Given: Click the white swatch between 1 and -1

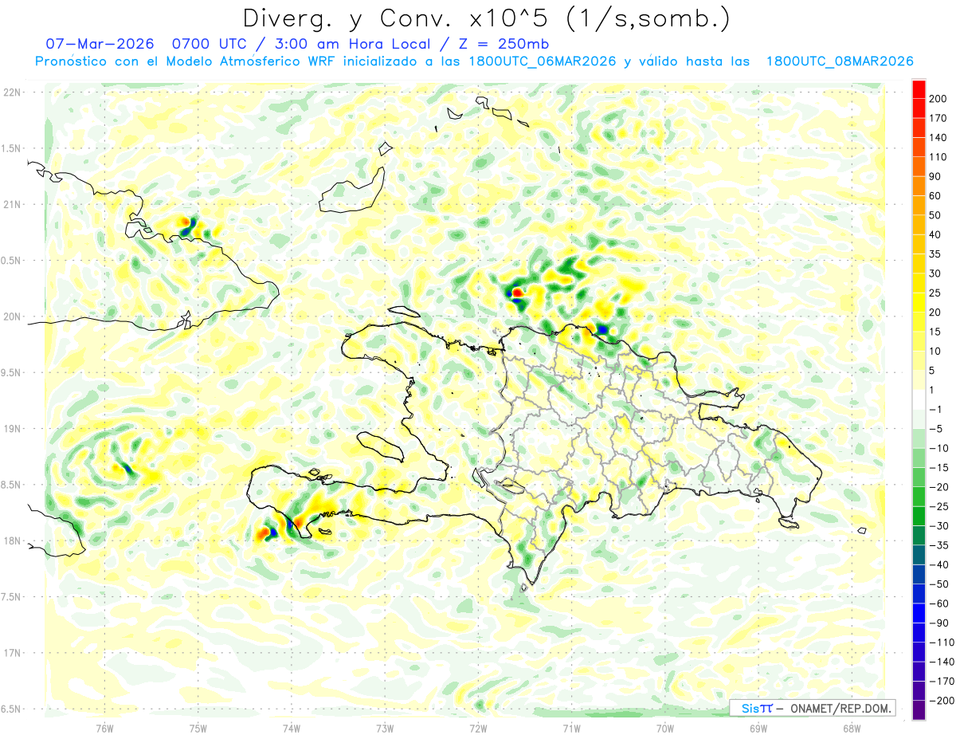Looking at the screenshot, I should tap(919, 400).
